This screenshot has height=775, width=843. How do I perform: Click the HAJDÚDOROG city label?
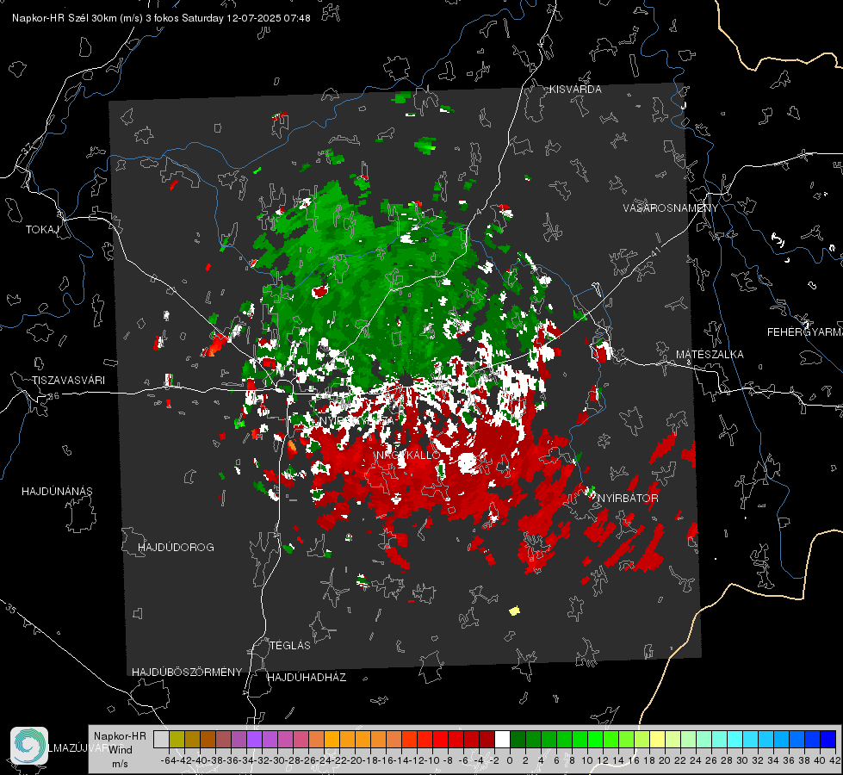176,547
